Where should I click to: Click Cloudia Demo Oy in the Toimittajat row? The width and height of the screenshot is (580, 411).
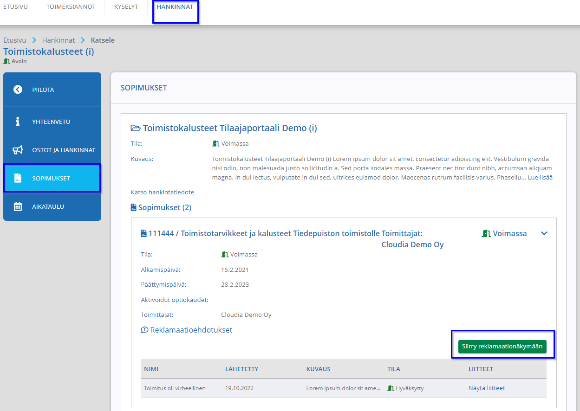click(246, 315)
